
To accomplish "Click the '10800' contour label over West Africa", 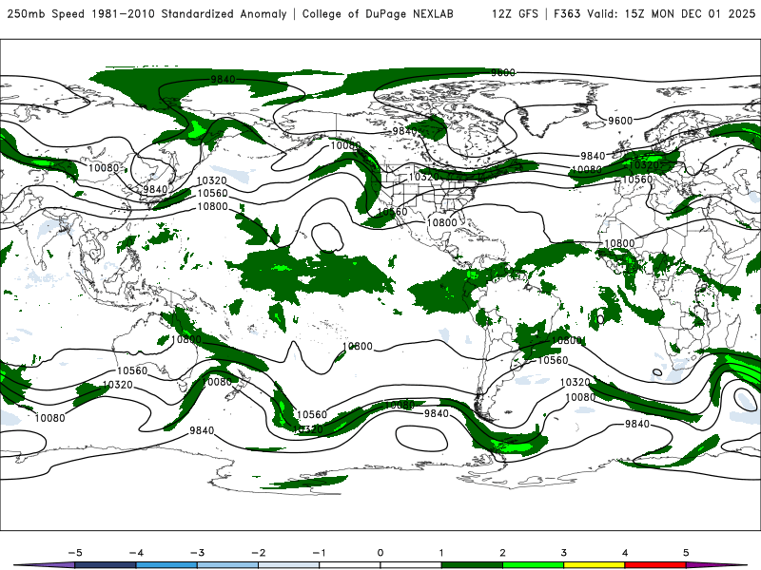I will click(x=619, y=243).
